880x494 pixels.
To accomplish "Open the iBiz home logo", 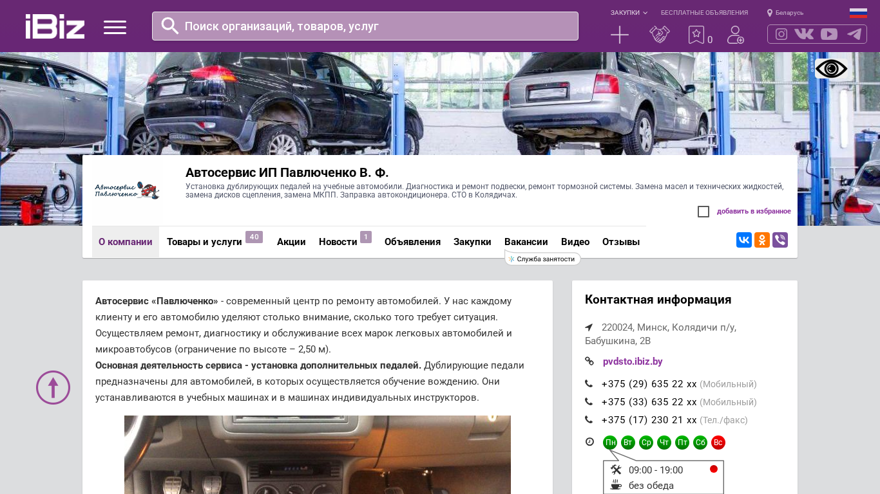I will [x=55, y=26].
